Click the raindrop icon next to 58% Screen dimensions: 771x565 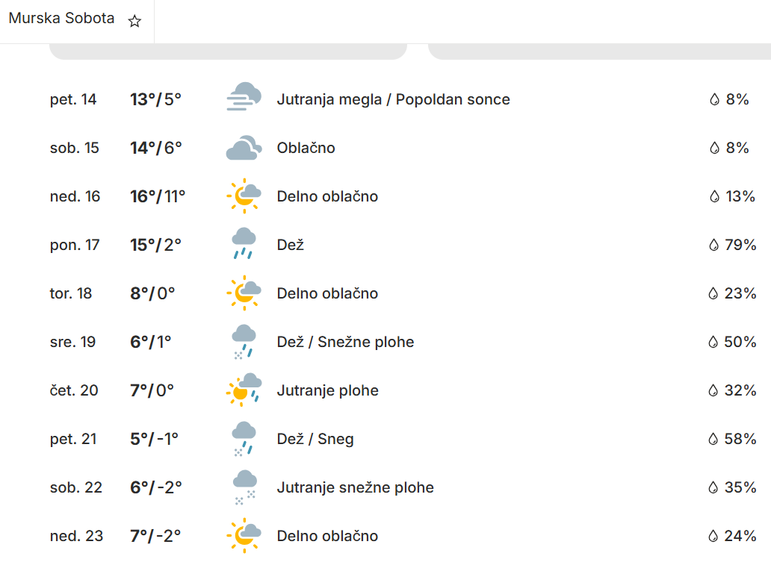coord(713,439)
